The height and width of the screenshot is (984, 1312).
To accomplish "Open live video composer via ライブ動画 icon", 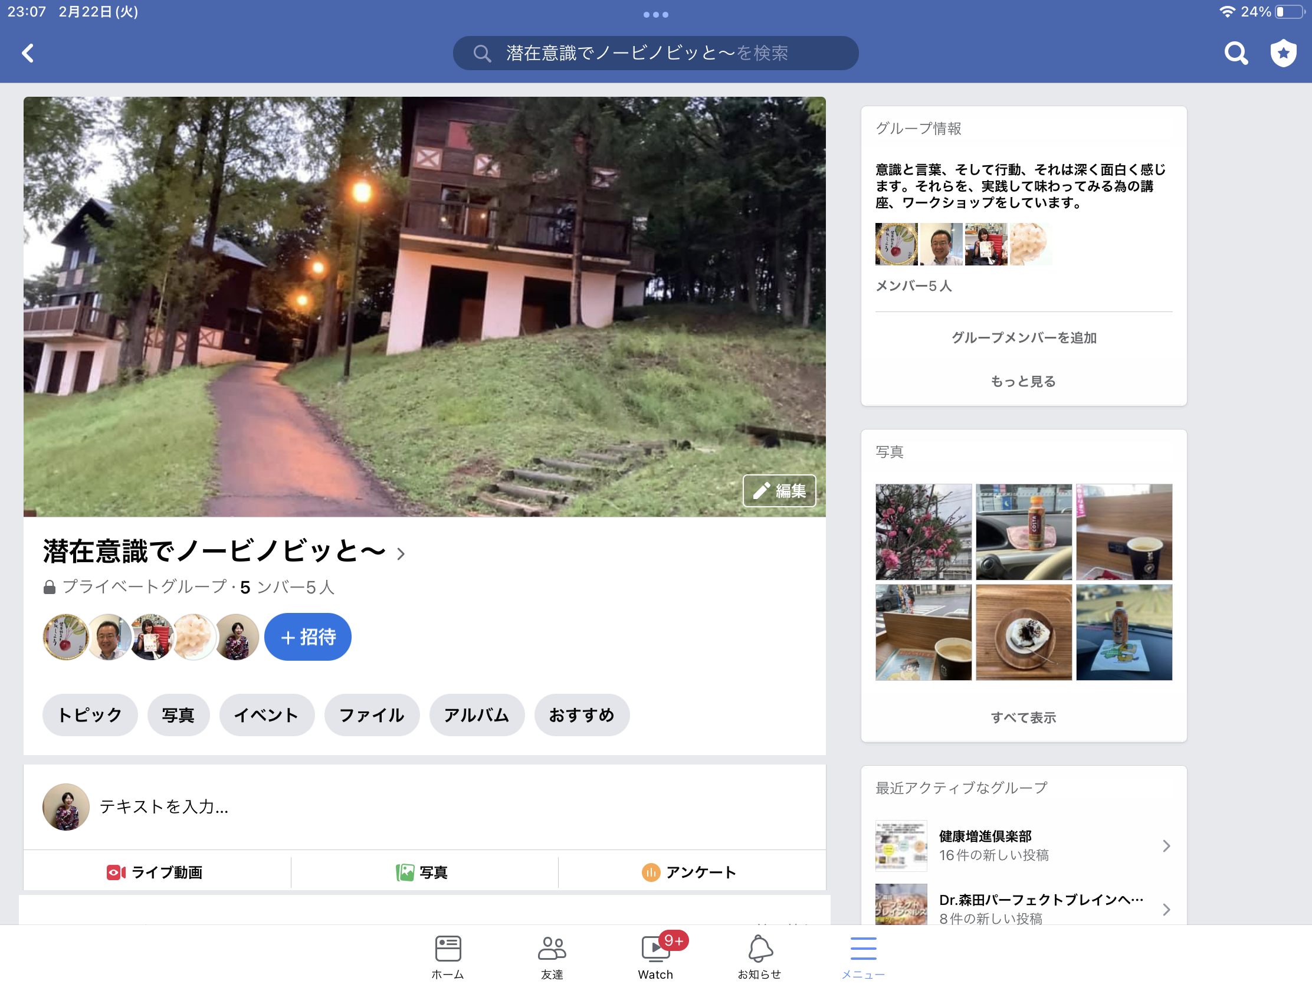I will [156, 873].
